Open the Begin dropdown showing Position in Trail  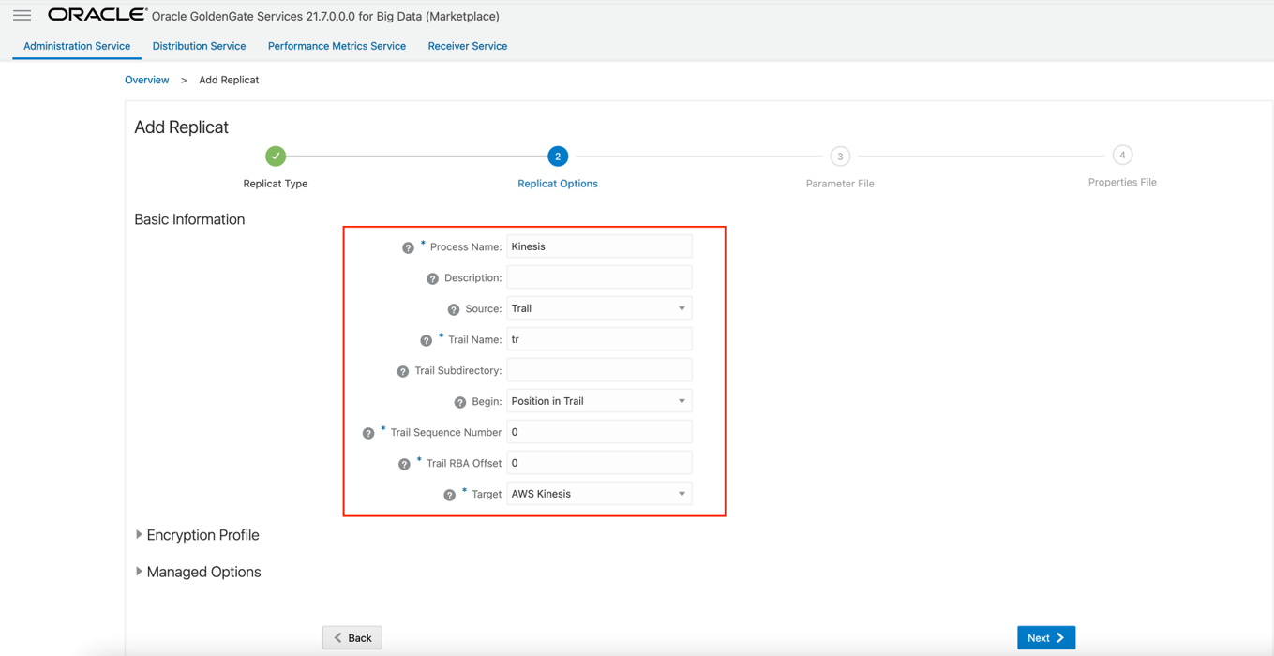pos(599,401)
